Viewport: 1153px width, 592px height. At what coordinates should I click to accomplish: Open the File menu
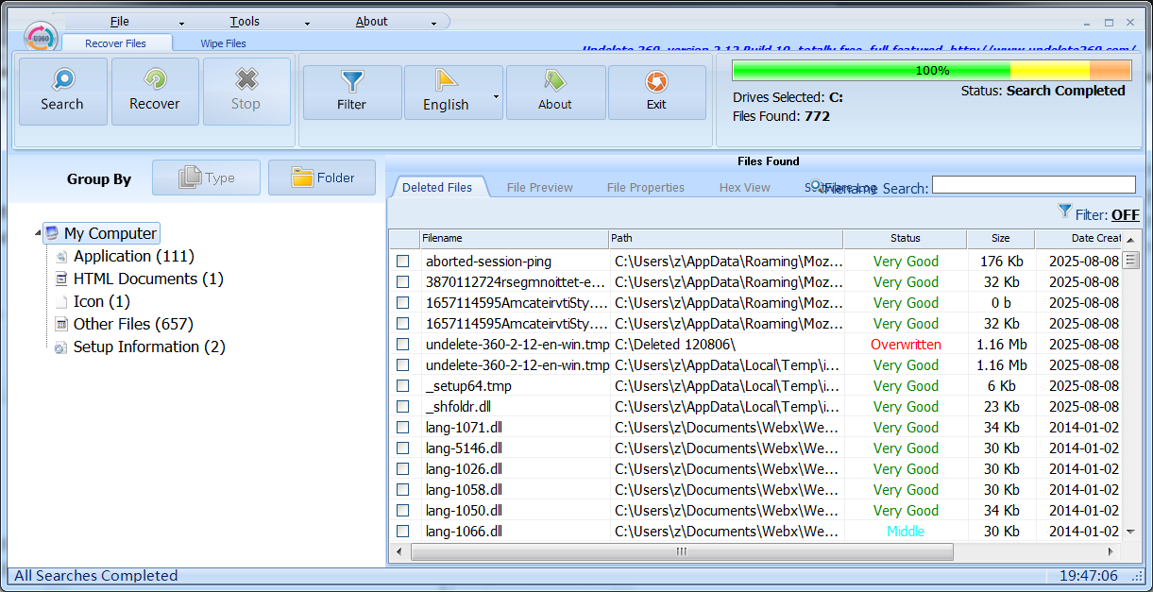[120, 22]
